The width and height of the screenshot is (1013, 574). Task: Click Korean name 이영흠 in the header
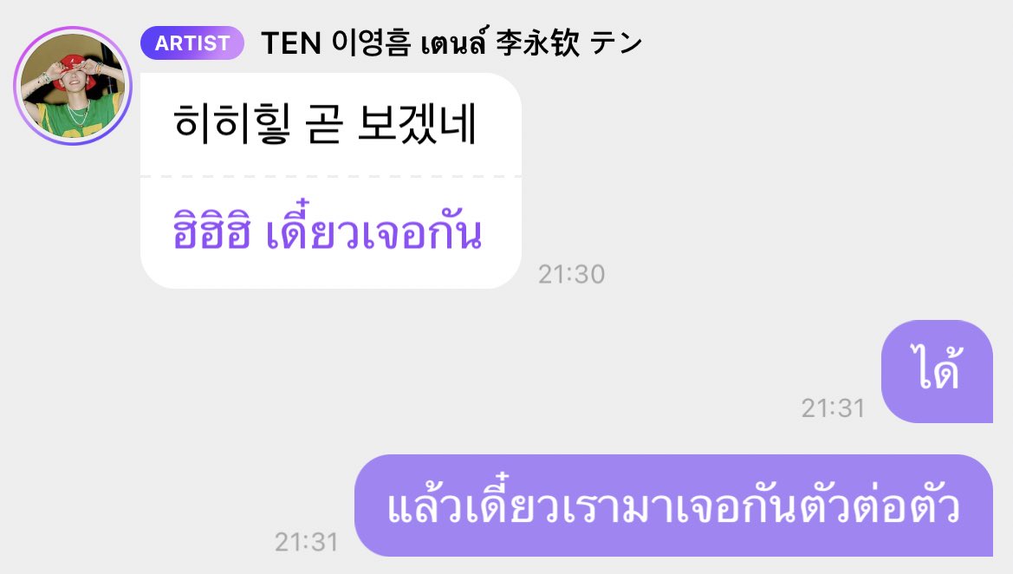tap(371, 43)
